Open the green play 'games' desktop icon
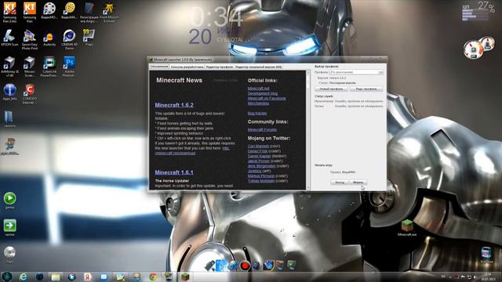The image size is (502, 282). click(x=9, y=201)
